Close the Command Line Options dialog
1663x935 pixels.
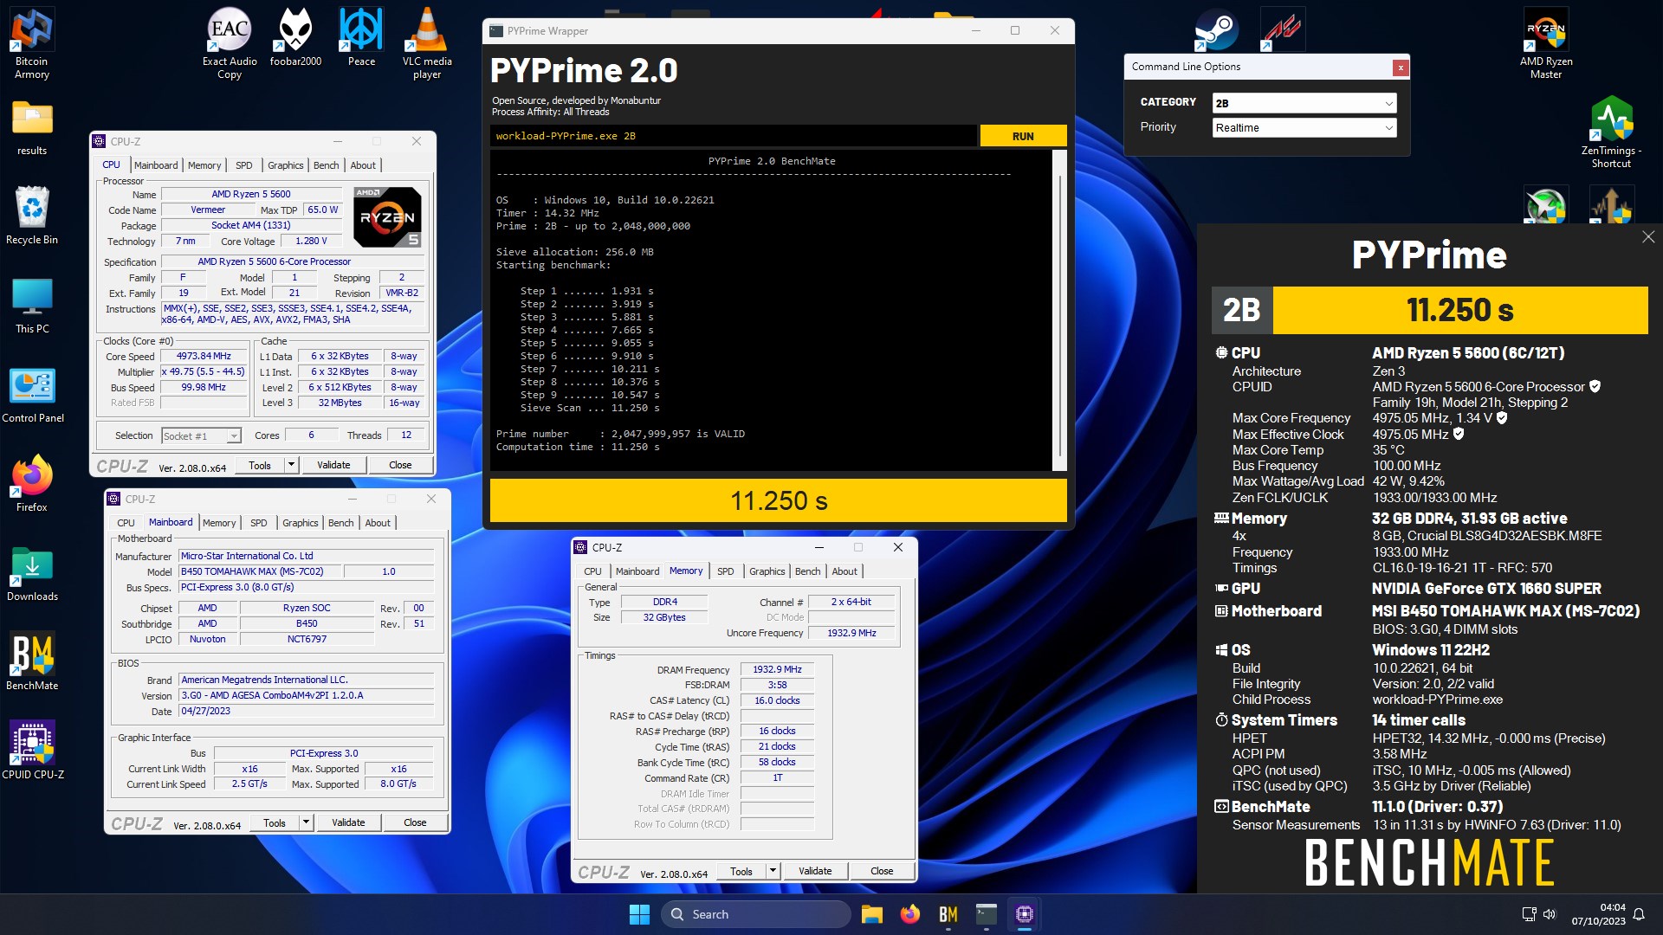tap(1400, 68)
